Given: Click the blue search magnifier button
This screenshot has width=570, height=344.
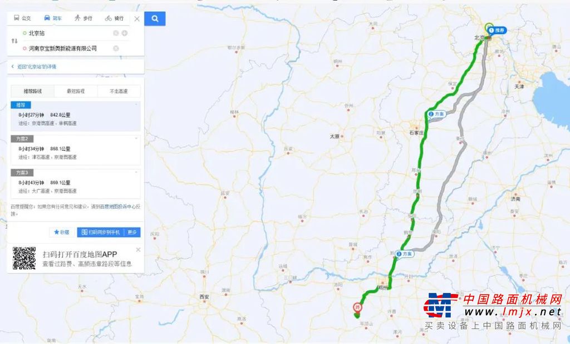Looking at the screenshot, I should tap(155, 18).
